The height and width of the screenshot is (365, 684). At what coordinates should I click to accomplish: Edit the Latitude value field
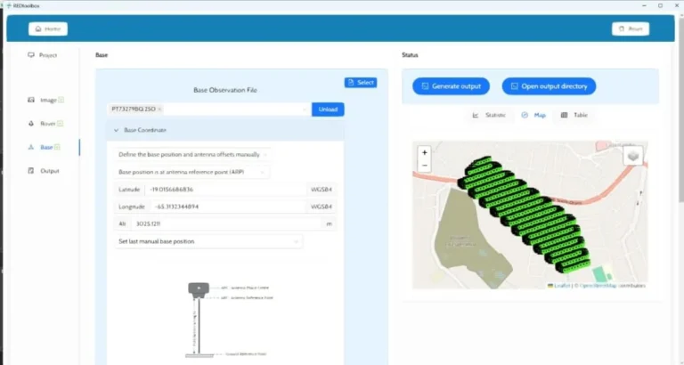pyautogui.click(x=225, y=190)
